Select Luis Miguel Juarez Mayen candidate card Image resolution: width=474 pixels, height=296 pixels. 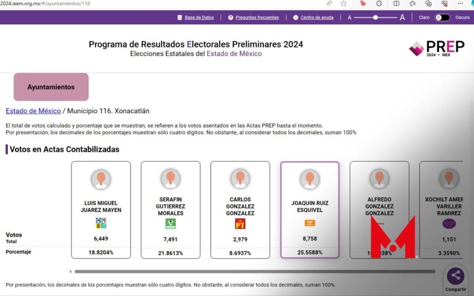(100, 209)
